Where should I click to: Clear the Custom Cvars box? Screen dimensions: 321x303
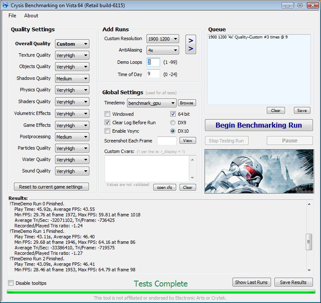coord(188,187)
